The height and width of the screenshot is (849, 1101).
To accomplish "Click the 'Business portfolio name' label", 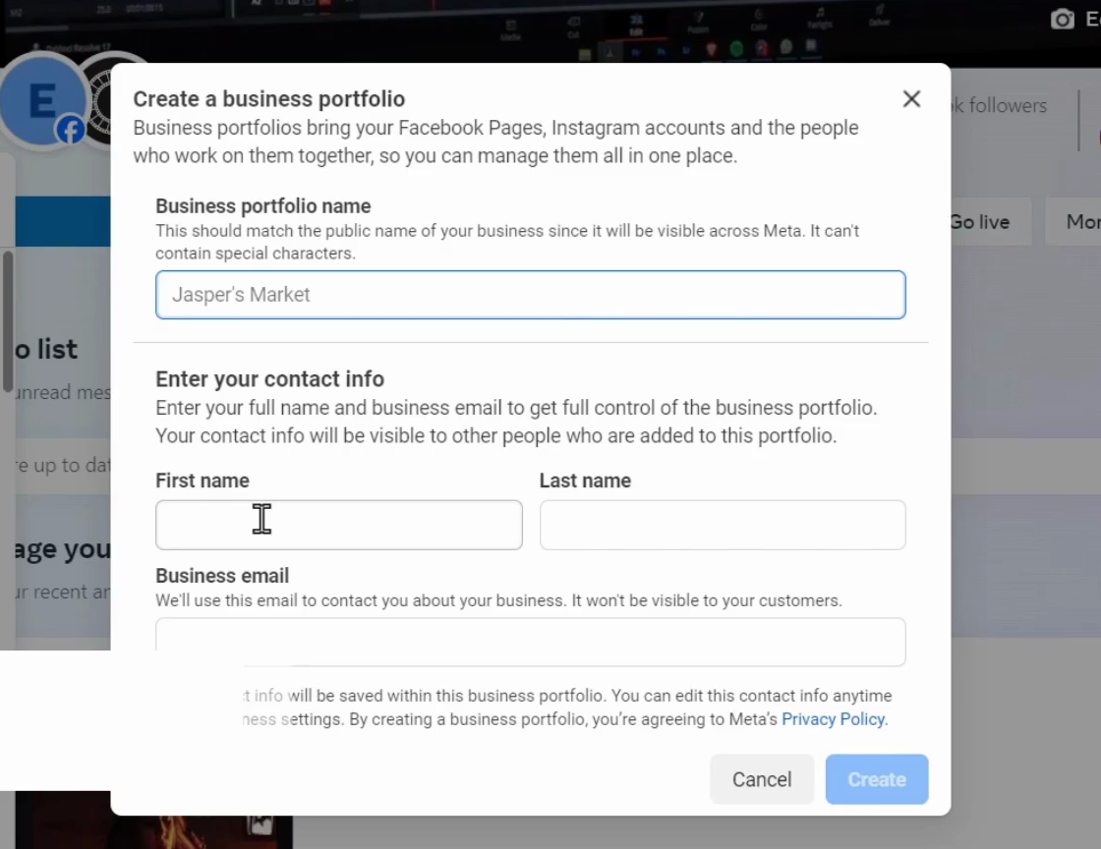I will pyautogui.click(x=263, y=206).
